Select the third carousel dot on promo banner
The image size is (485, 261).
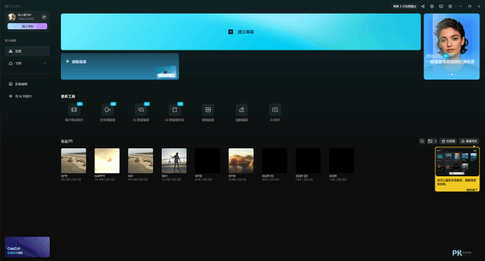point(455,75)
